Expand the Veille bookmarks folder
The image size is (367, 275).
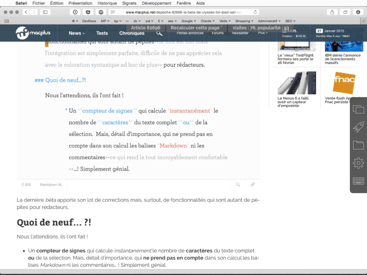click(225, 21)
